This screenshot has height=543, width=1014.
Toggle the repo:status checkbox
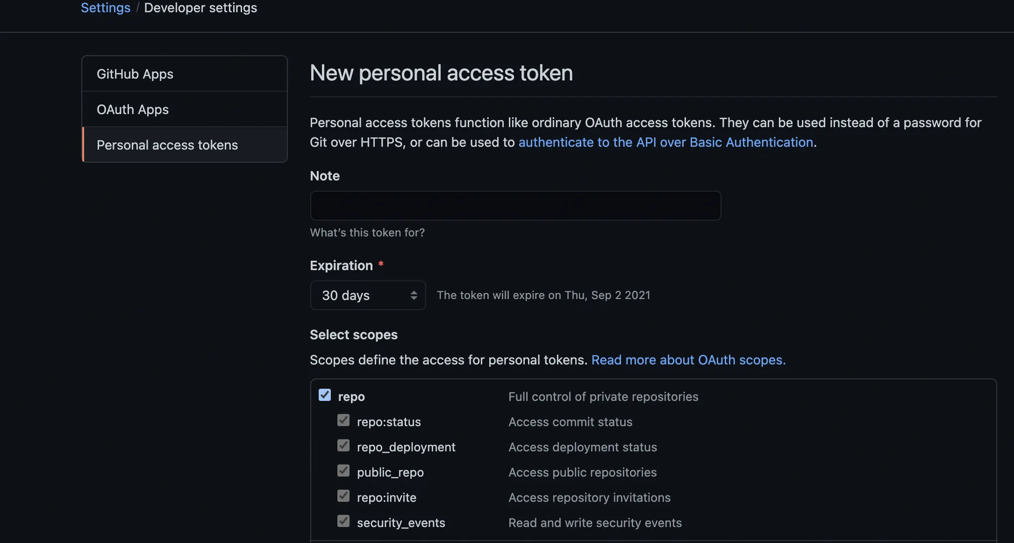click(x=343, y=420)
